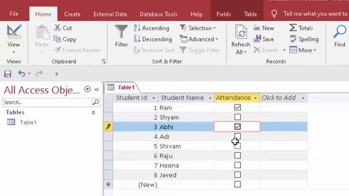
Task: Uncheck attendance for Abhi
Action: pyautogui.click(x=238, y=127)
